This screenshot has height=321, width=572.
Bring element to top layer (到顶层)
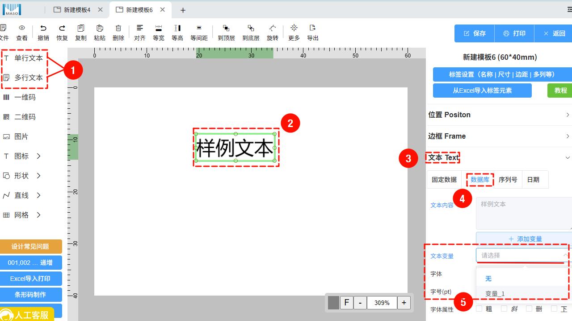click(226, 29)
